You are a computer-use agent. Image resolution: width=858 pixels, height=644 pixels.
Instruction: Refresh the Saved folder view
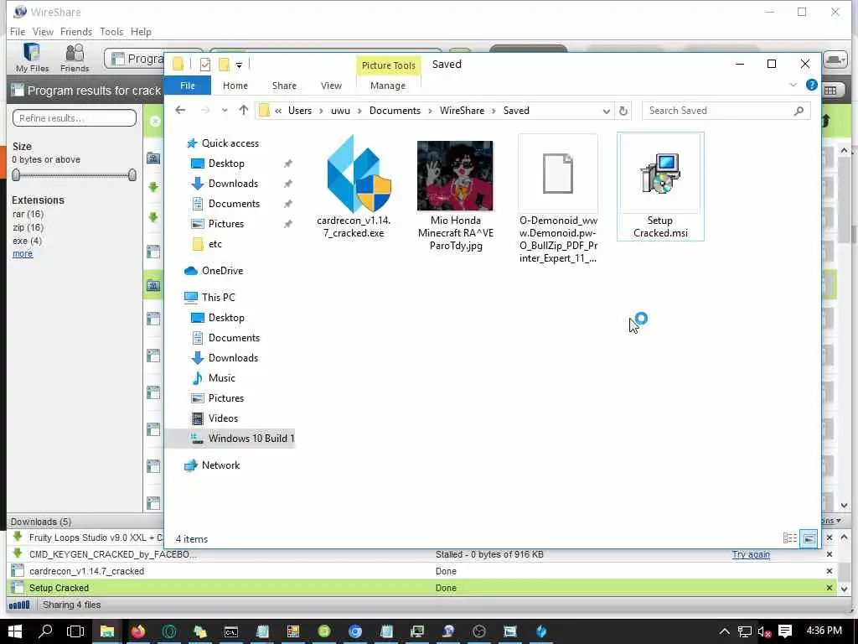point(623,111)
